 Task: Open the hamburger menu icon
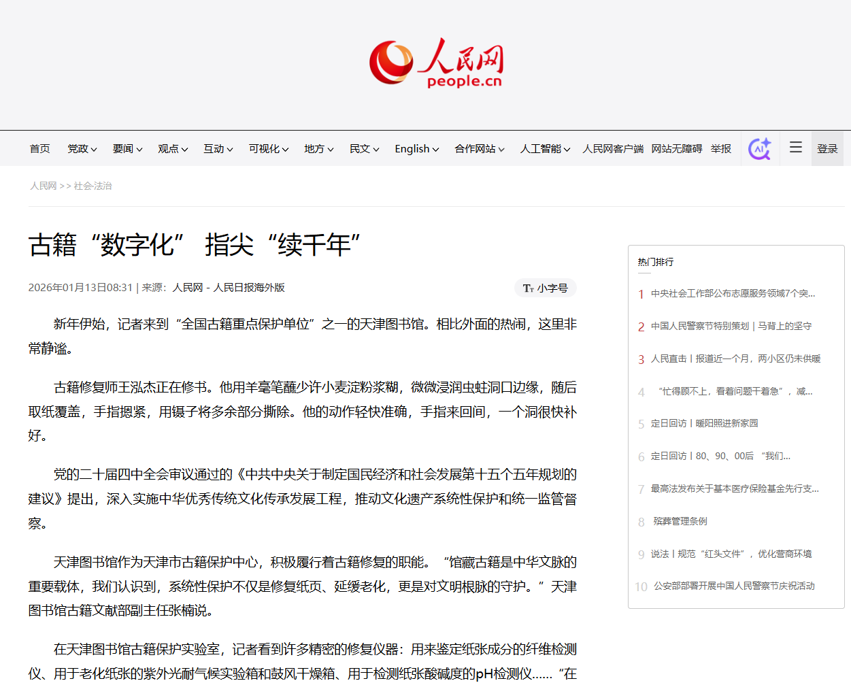(x=795, y=148)
